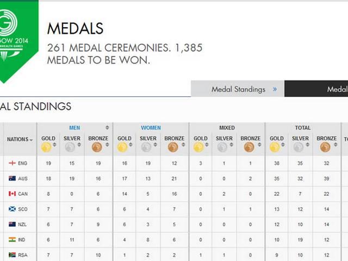The height and width of the screenshot is (261, 348).
Task: Sort by Mixed gold column arrows
Action: pos(207,145)
